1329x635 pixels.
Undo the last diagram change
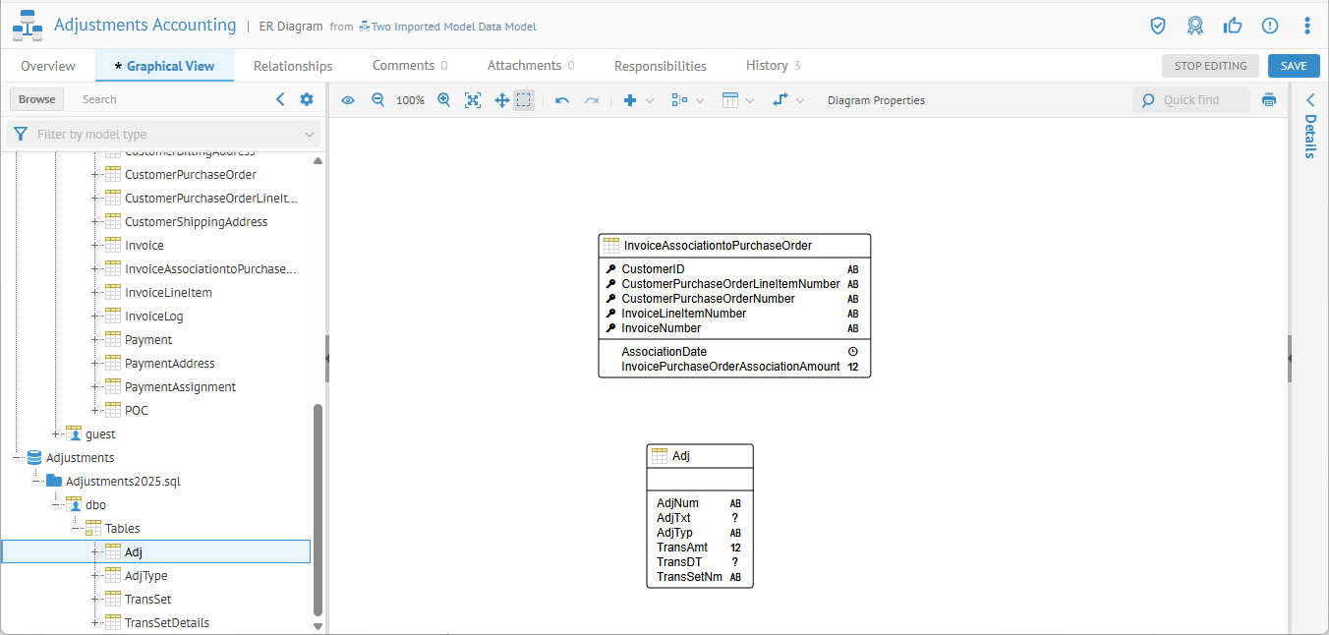click(x=562, y=100)
